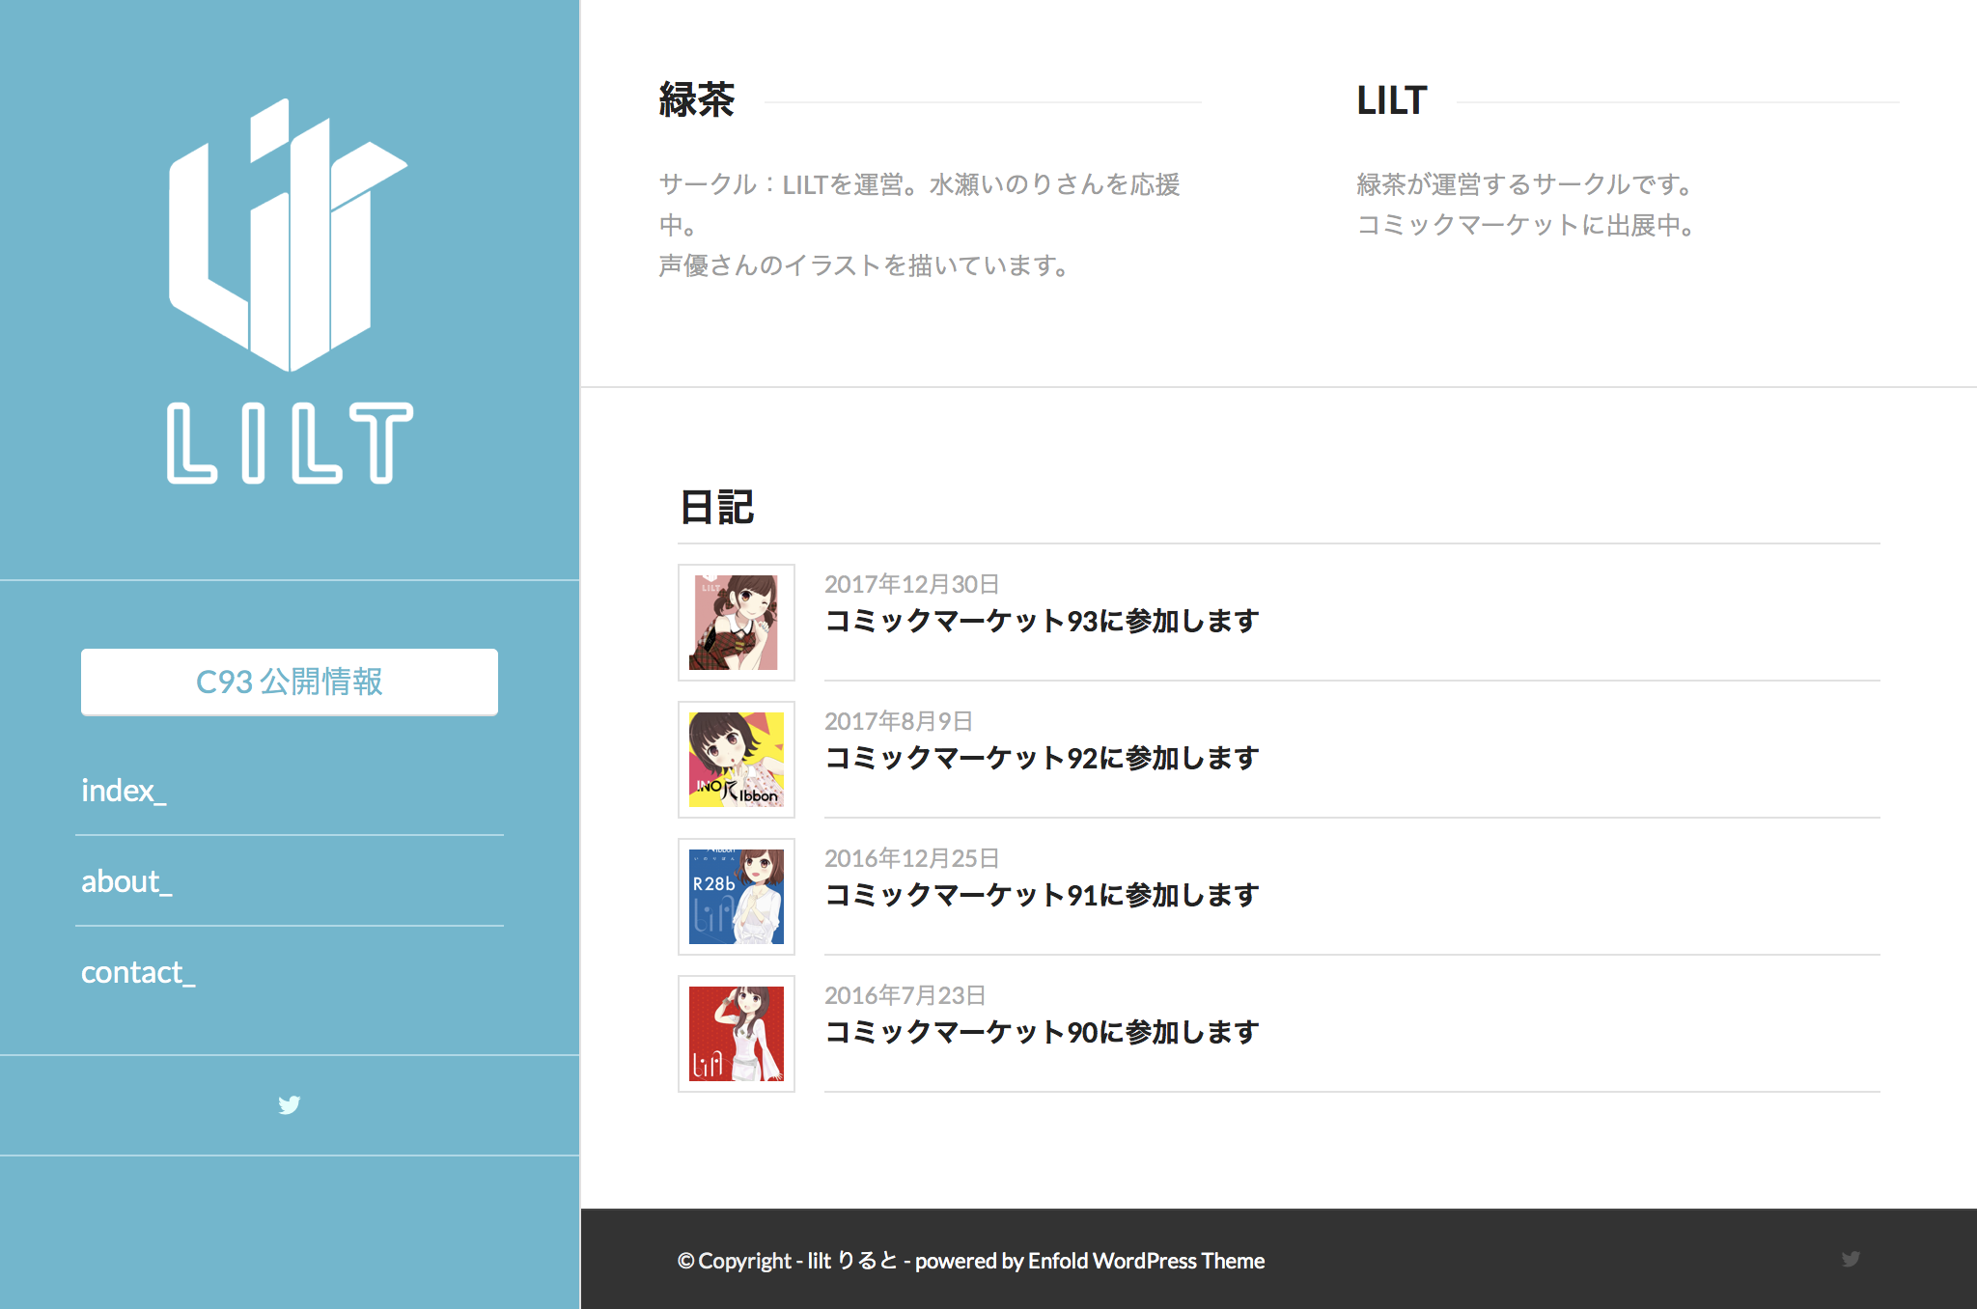Click the blue R28b thumbnail for Comic Market 91
Image resolution: width=1977 pixels, height=1309 pixels.
click(737, 897)
